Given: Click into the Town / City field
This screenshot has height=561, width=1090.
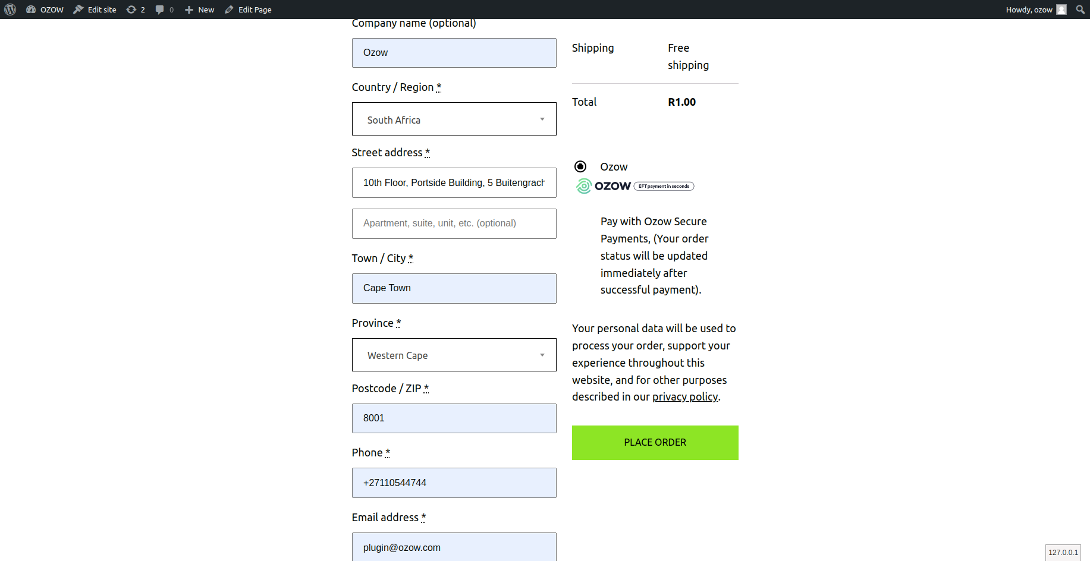Looking at the screenshot, I should (454, 288).
